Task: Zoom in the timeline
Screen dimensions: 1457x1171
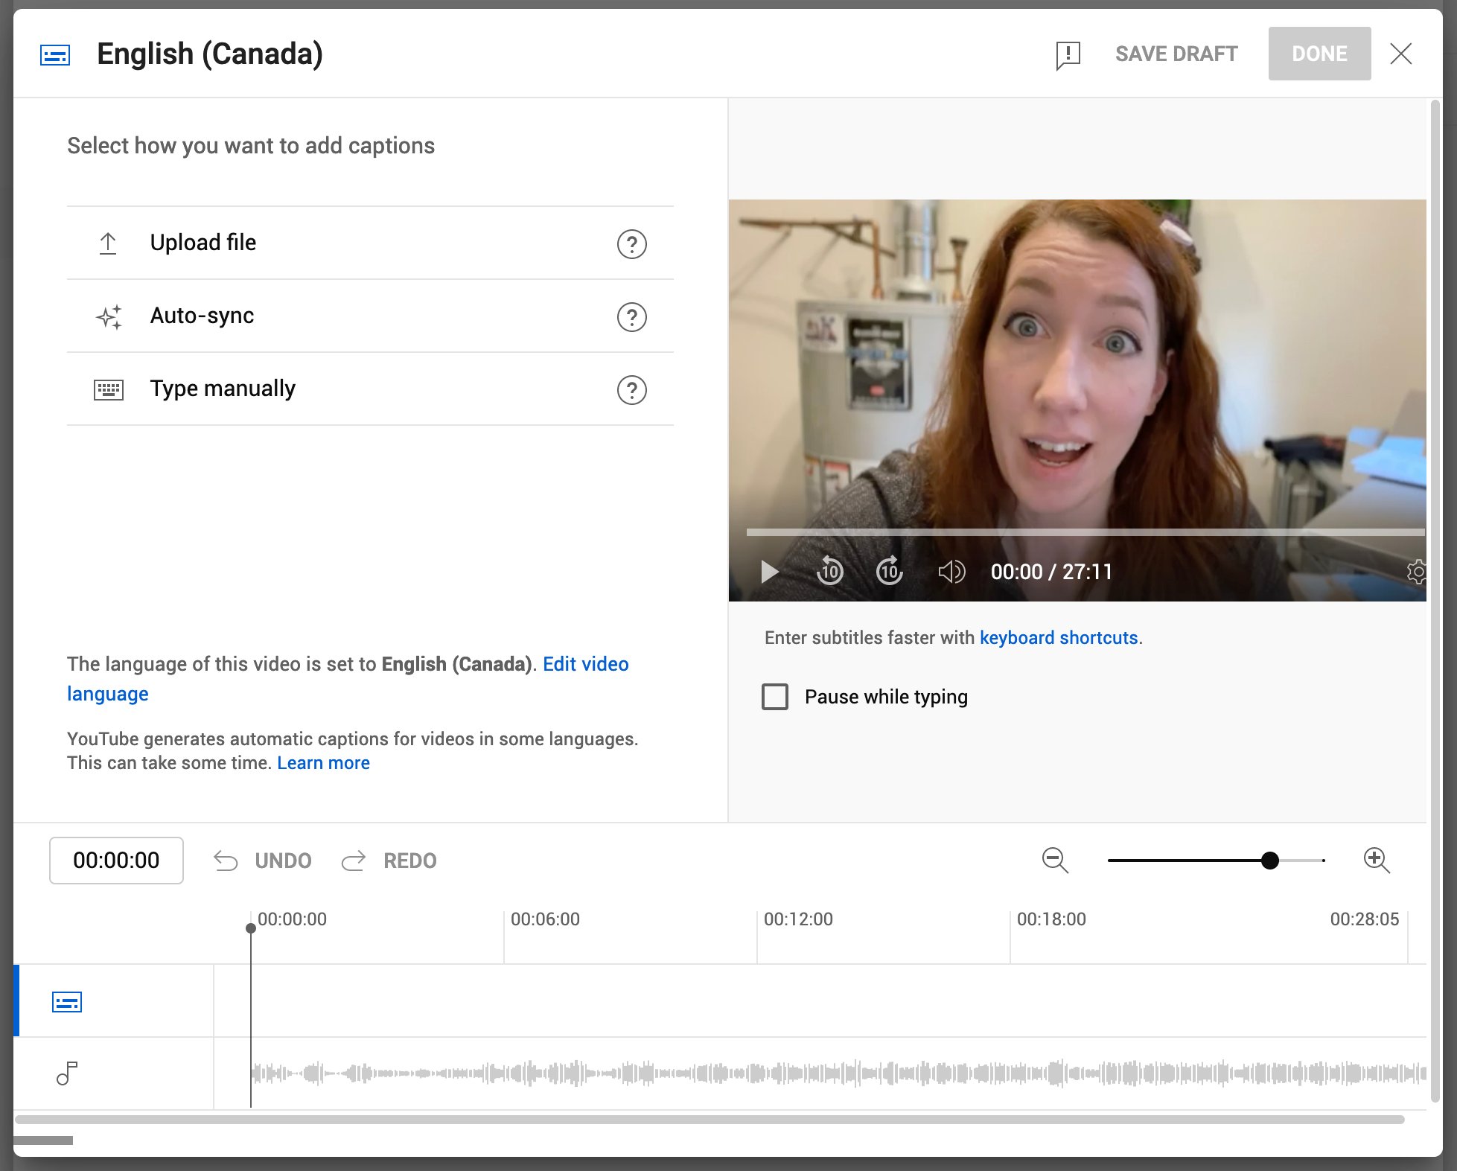Action: click(1377, 861)
